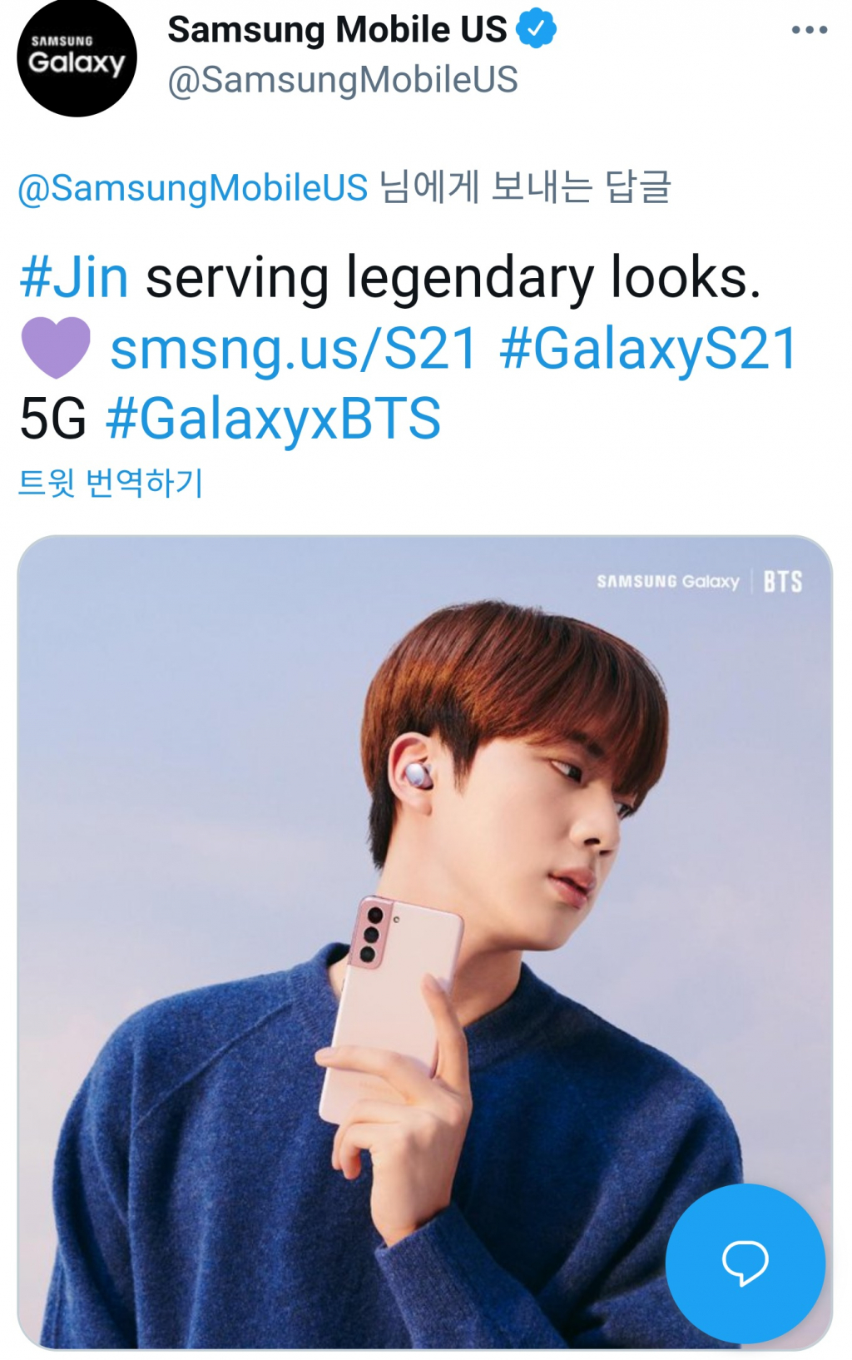
Task: Open the #GalaxyxBTS hashtag
Action: pyautogui.click(x=273, y=419)
